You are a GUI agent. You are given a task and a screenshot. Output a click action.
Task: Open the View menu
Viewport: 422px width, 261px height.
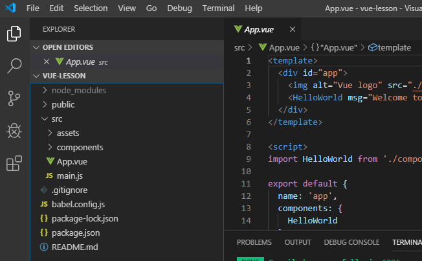pos(127,8)
